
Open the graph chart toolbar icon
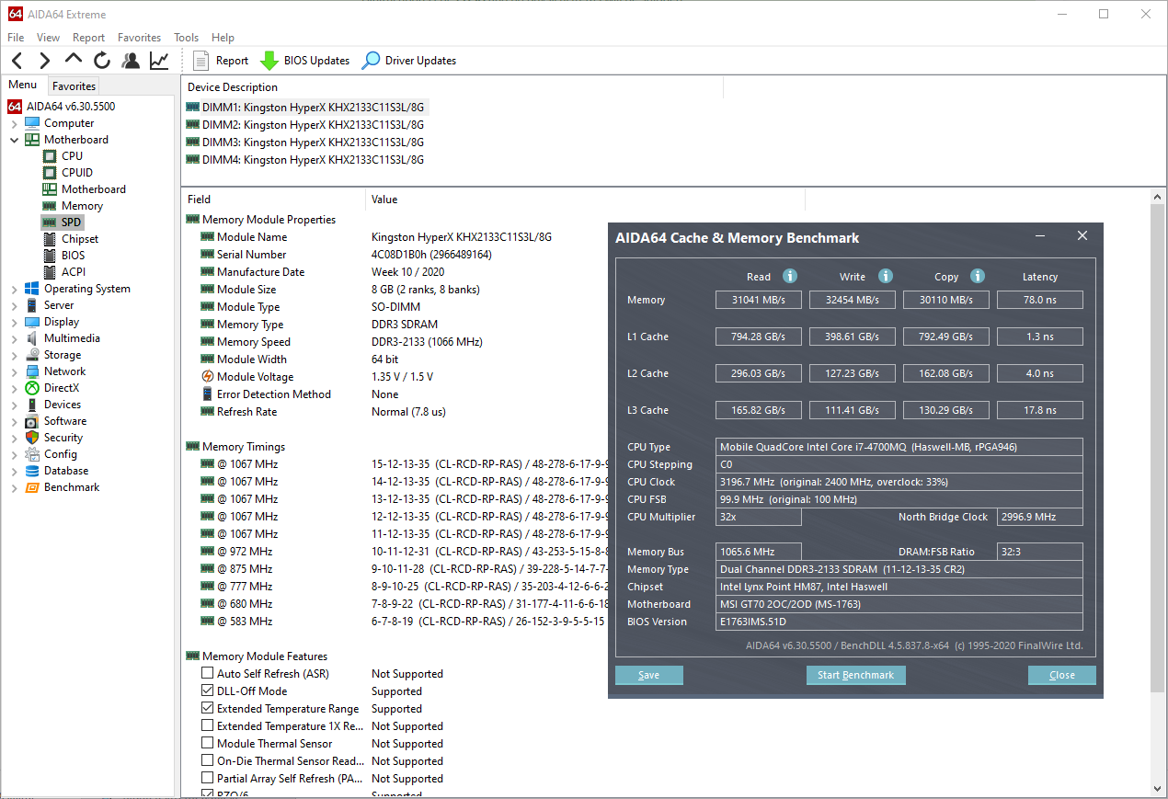159,61
